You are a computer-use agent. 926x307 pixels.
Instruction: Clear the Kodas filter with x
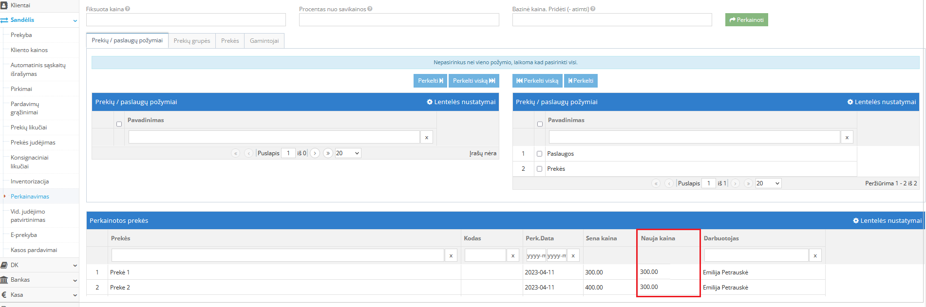coord(512,255)
